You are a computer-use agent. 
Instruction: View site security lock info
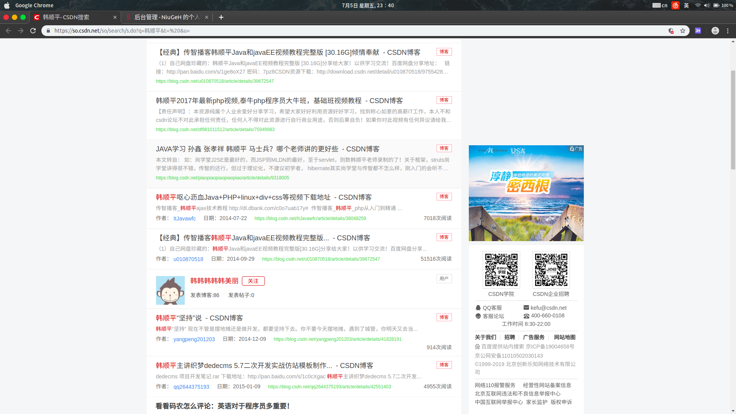[48, 31]
